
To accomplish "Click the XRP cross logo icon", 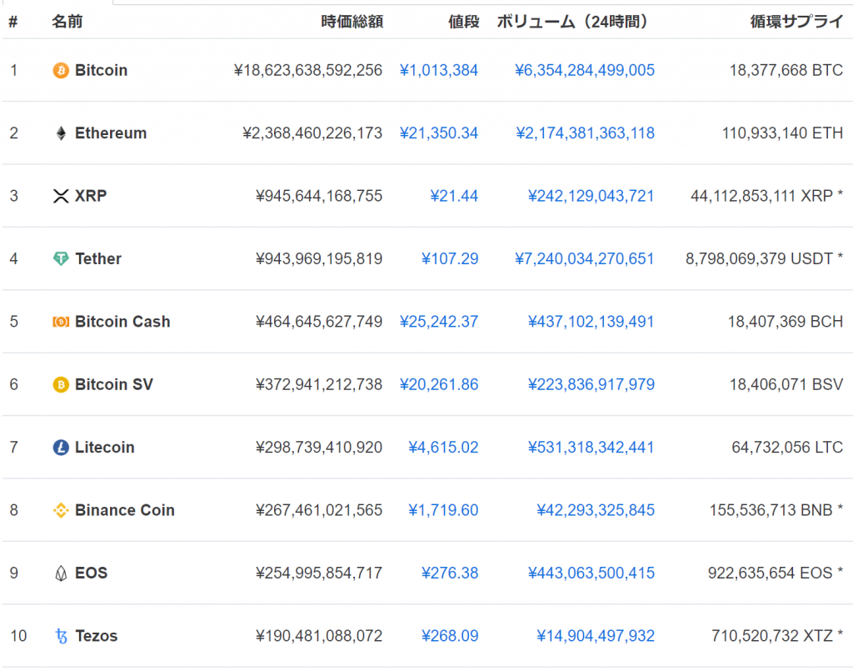I will [x=61, y=196].
